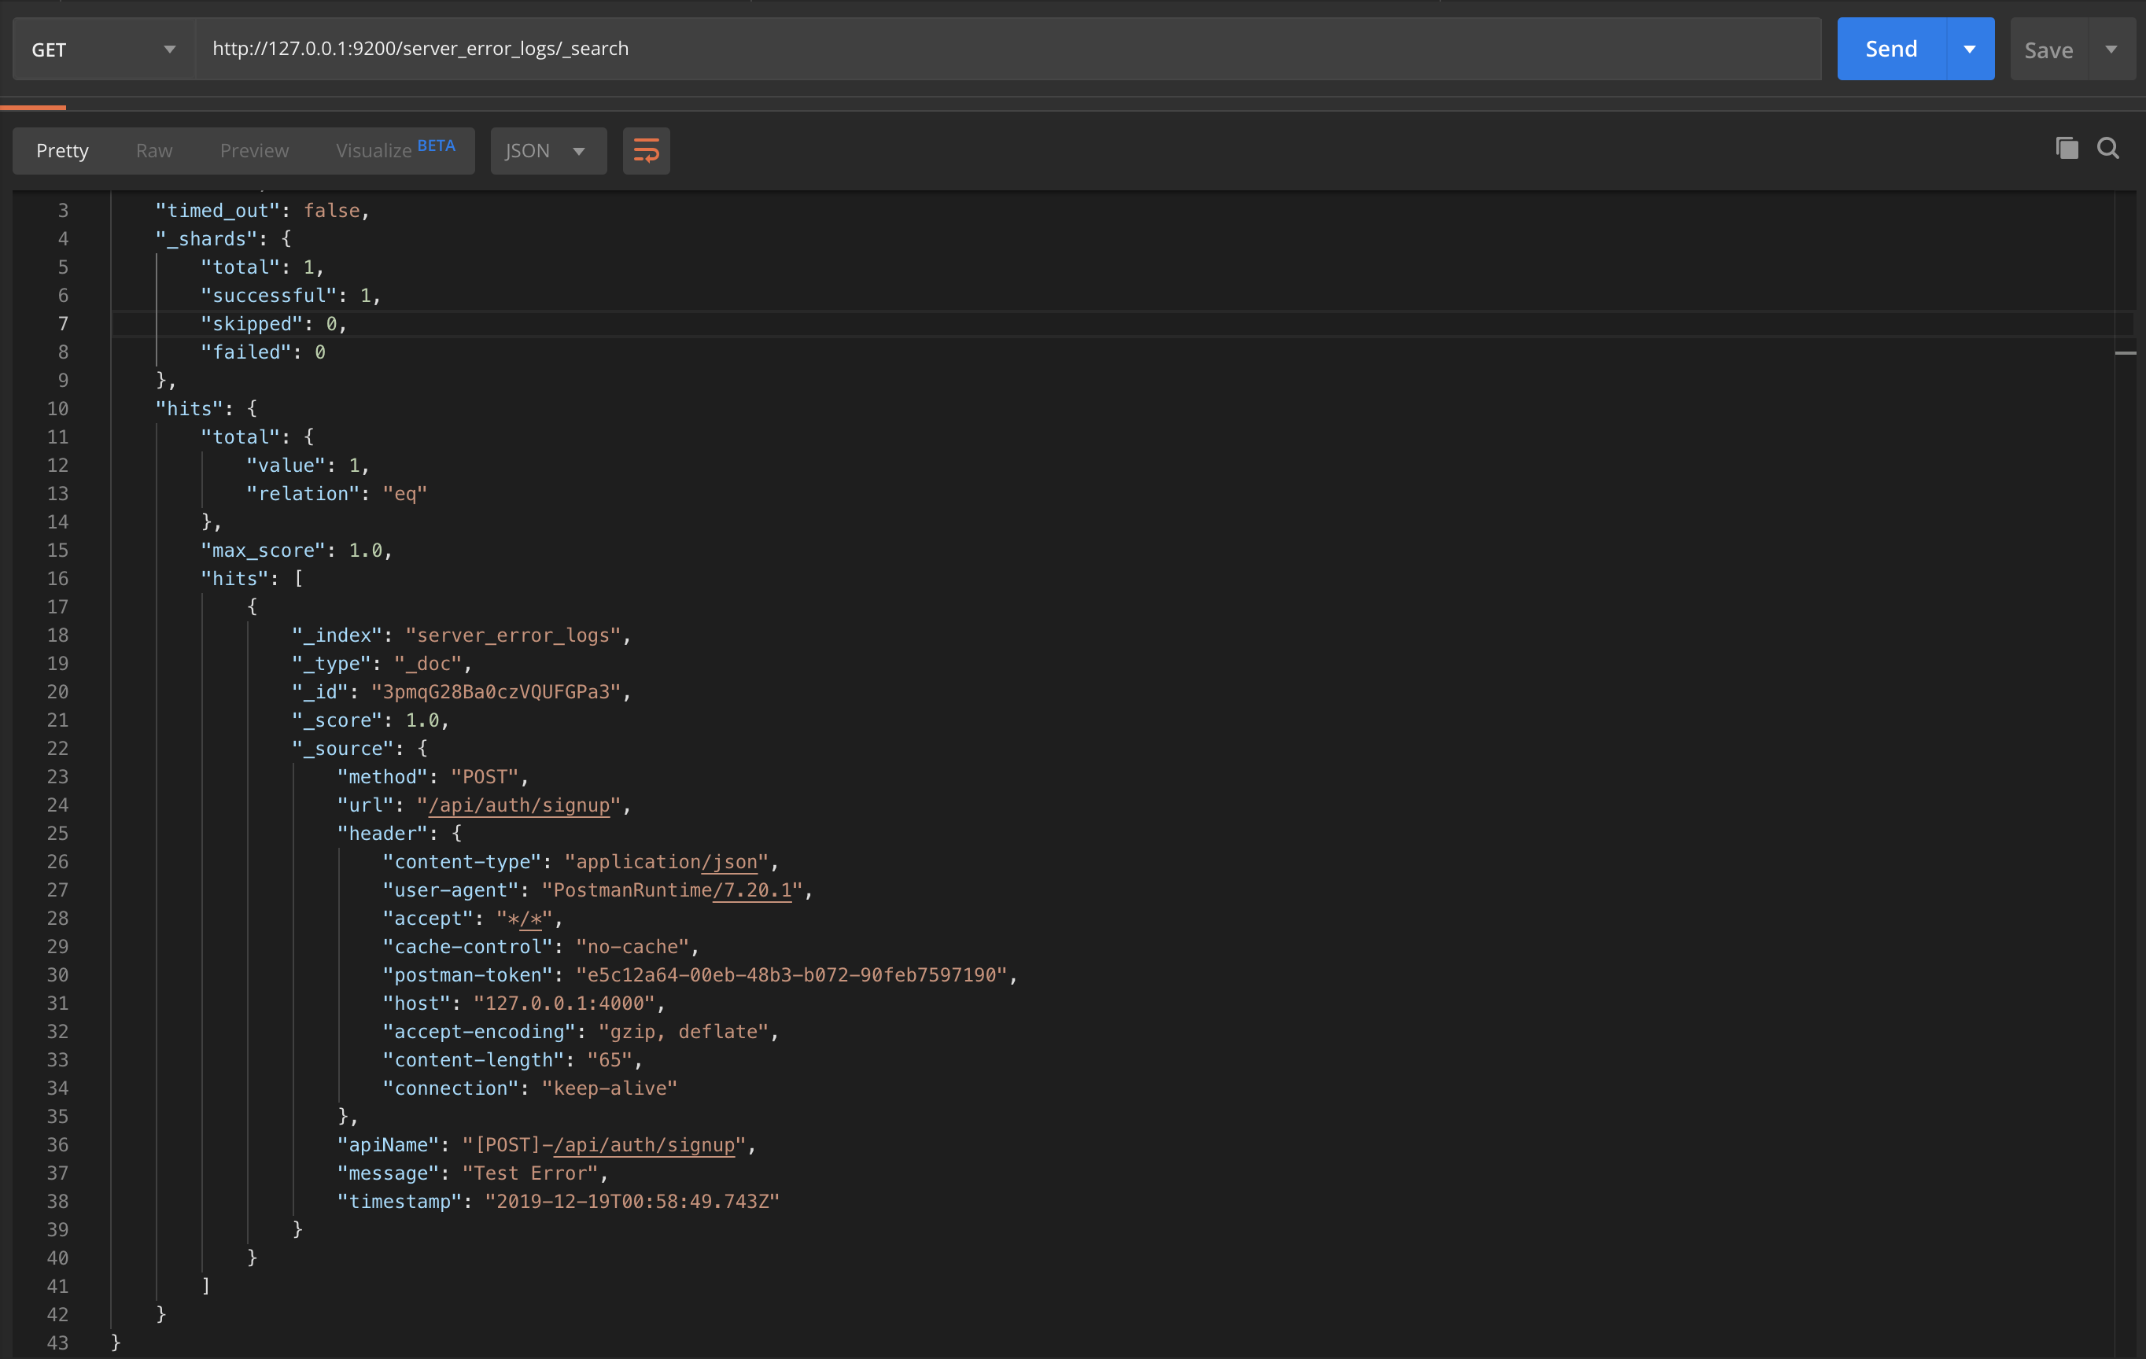This screenshot has height=1359, width=2146.
Task: Click the "timed_out" false value
Action: pyautogui.click(x=331, y=210)
